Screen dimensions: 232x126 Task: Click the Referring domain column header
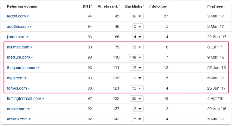click(x=22, y=6)
